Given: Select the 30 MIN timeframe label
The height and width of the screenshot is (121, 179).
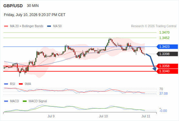Looking at the screenshot, I should click(33, 6).
